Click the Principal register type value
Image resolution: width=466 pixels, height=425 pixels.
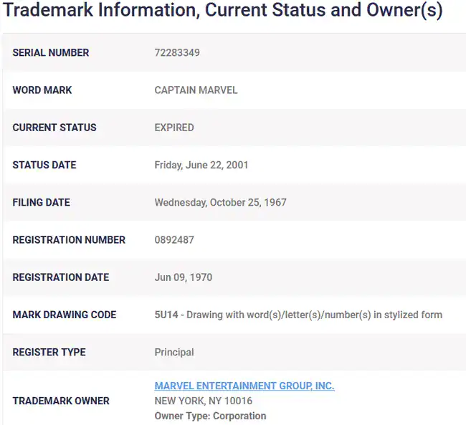coord(174,352)
